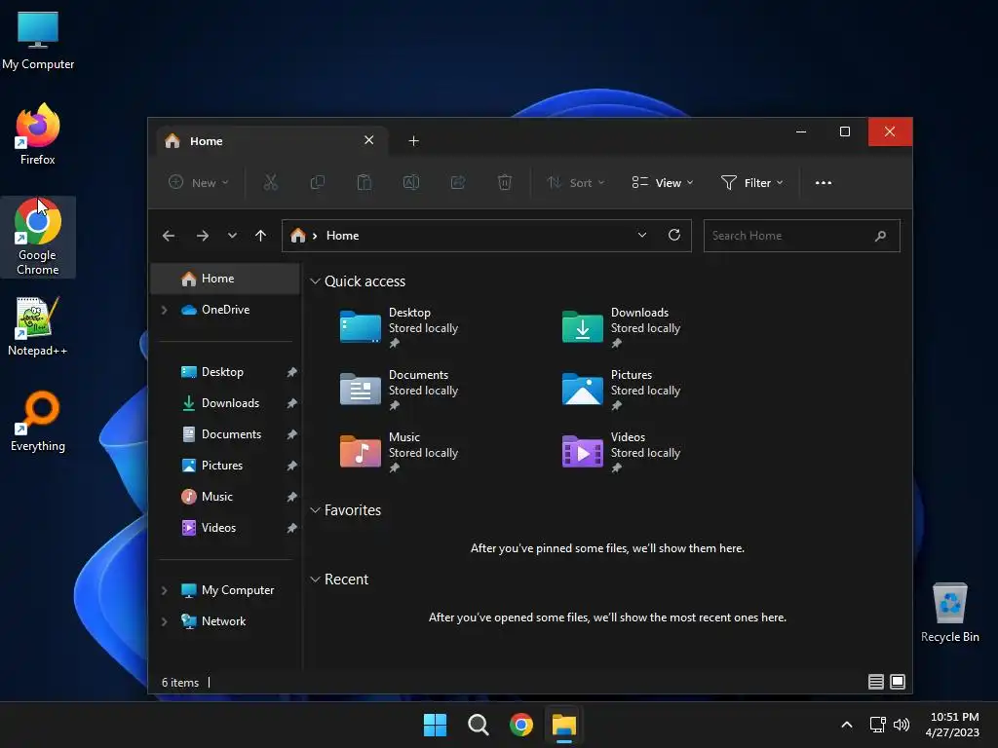Unpin Videos via its sidebar pin icon
The image size is (998, 748).
(291, 528)
